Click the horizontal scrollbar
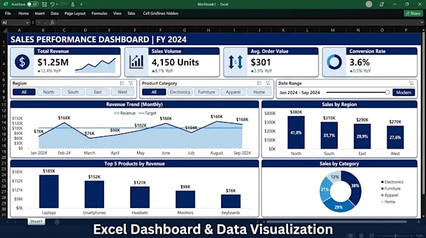The width and height of the screenshot is (426, 238). click(336, 222)
